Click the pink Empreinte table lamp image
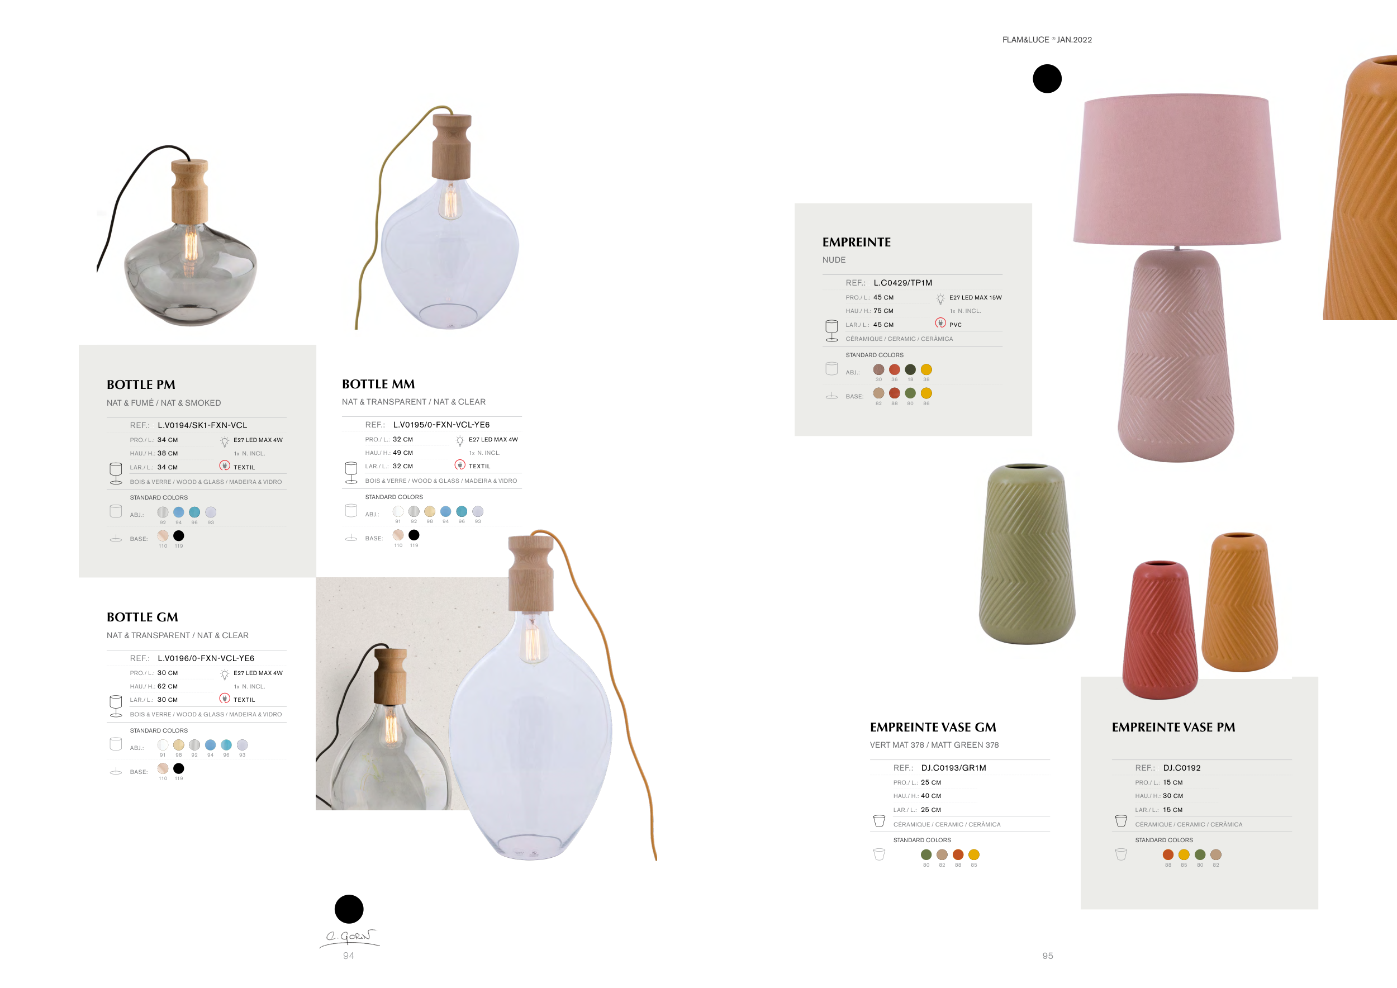 point(1177,277)
